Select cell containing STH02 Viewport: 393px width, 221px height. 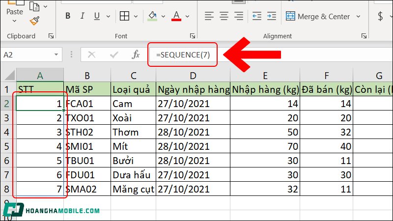(x=87, y=132)
